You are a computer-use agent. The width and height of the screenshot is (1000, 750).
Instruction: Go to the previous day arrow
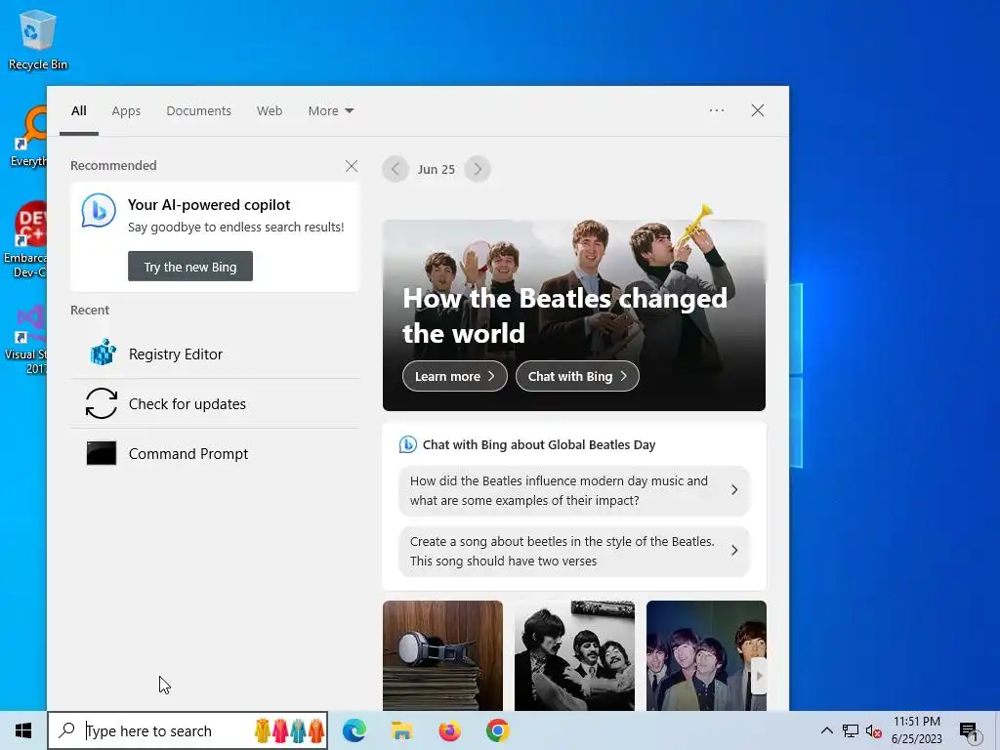(396, 169)
